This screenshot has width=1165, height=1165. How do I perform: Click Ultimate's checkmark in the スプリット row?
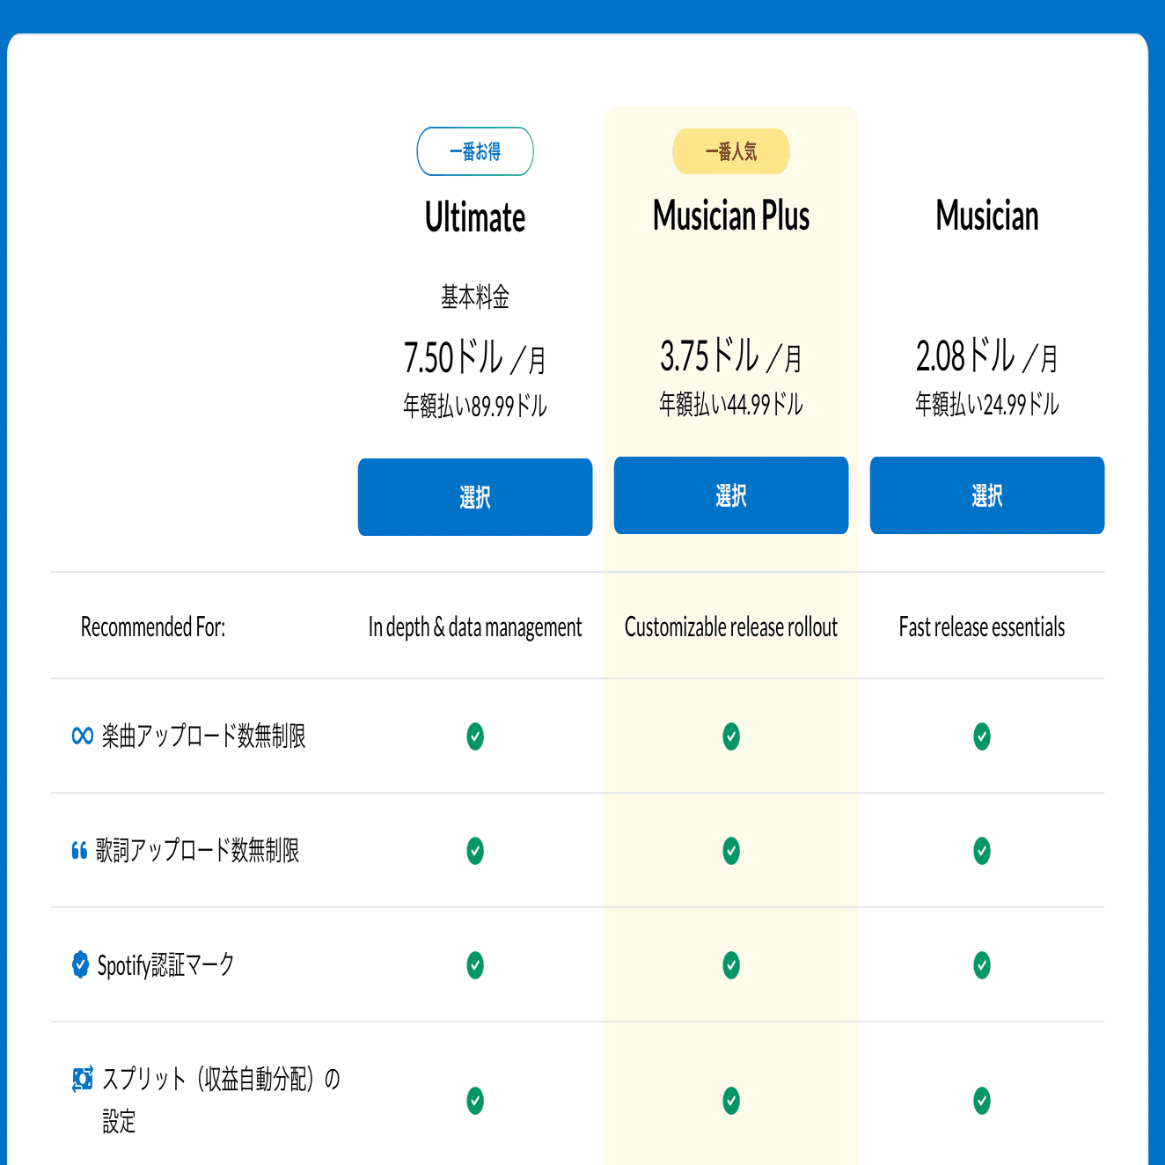pyautogui.click(x=475, y=1101)
